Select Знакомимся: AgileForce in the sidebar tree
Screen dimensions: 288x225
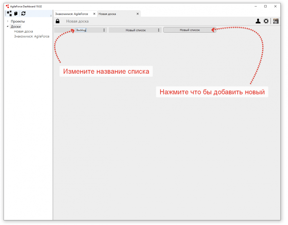31,36
